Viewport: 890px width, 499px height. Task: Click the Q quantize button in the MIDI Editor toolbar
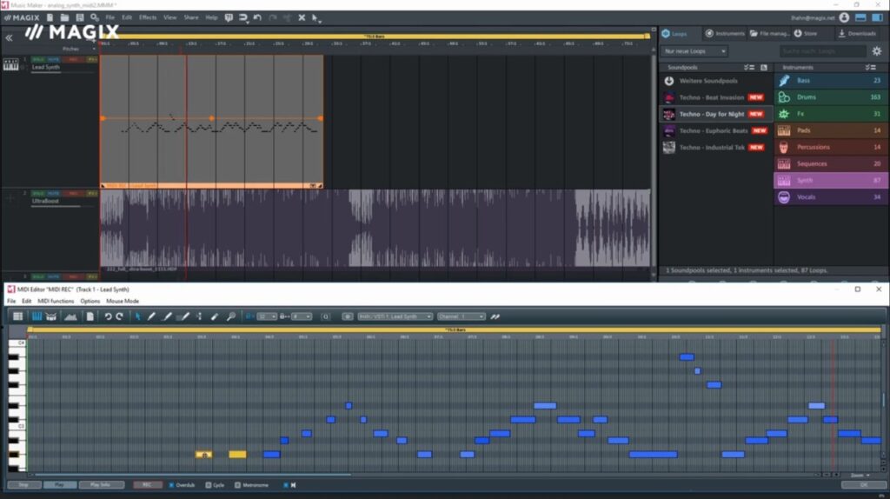point(326,316)
